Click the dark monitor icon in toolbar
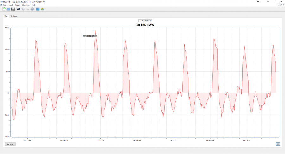 18,9
